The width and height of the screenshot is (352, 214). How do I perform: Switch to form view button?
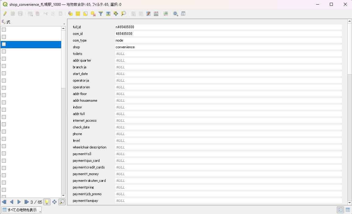340,210
